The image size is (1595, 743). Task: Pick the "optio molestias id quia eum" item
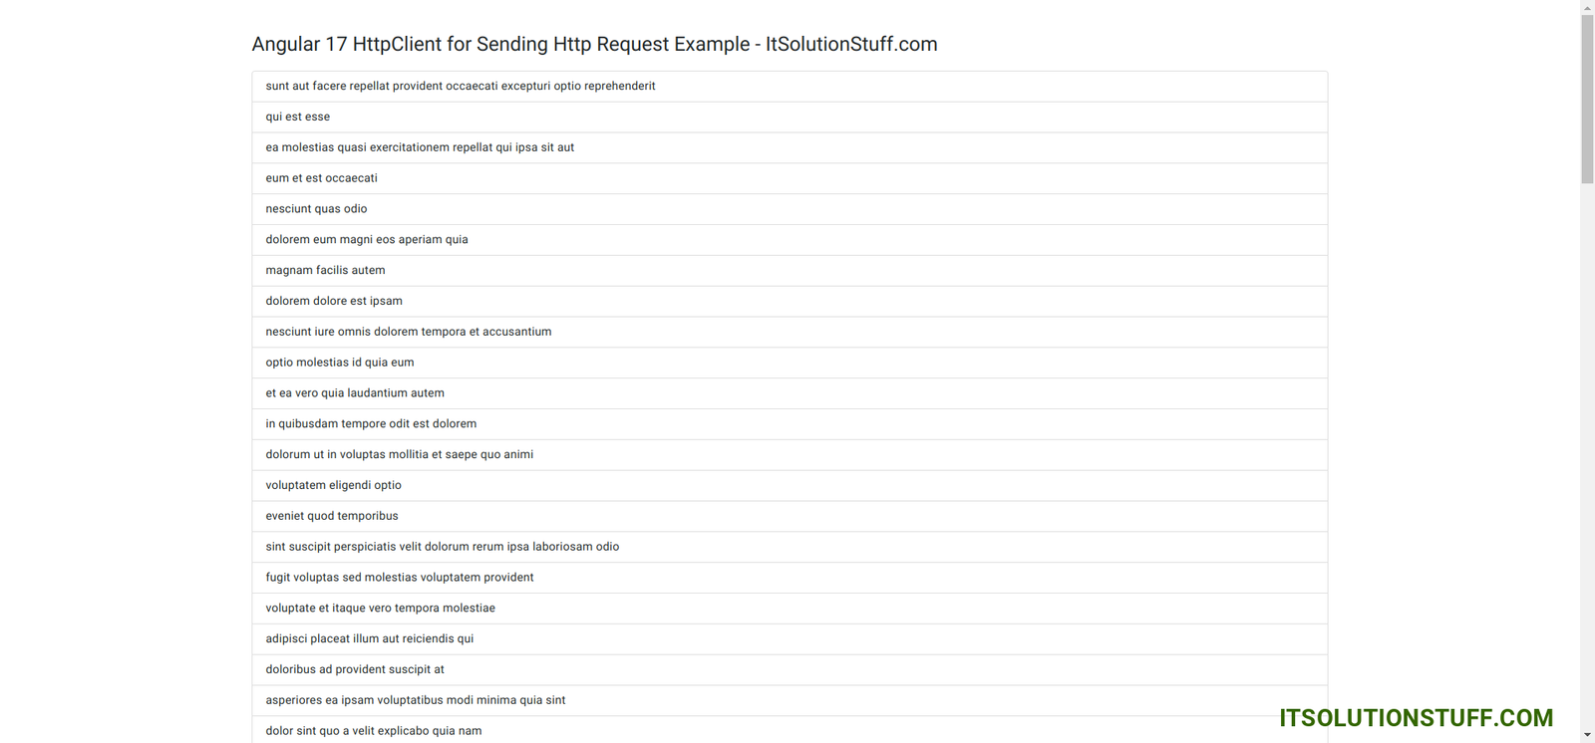340,363
